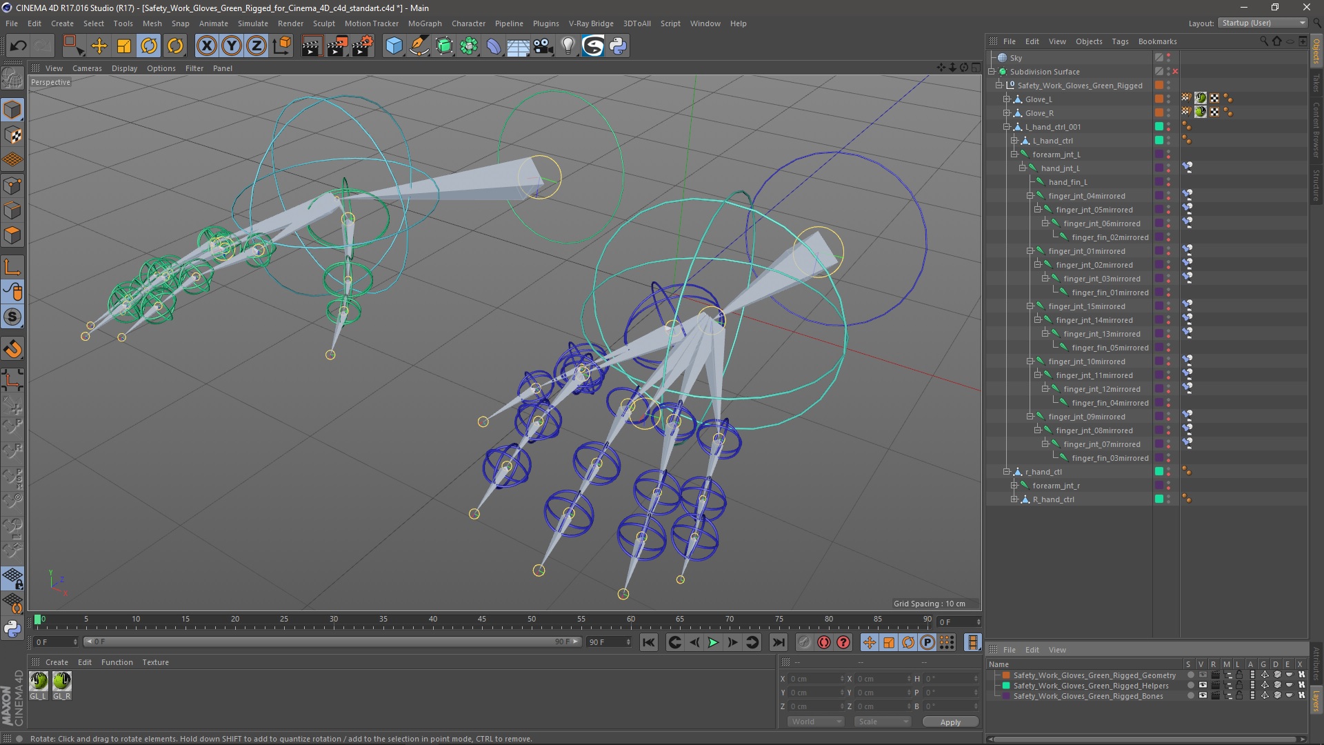1324x745 pixels.
Task: Open the Scale dropdown in coordinates
Action: coord(882,722)
